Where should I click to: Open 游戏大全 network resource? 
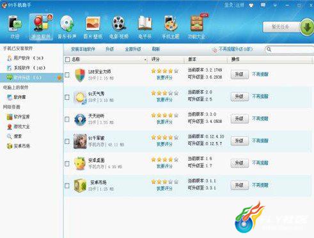click(19, 127)
